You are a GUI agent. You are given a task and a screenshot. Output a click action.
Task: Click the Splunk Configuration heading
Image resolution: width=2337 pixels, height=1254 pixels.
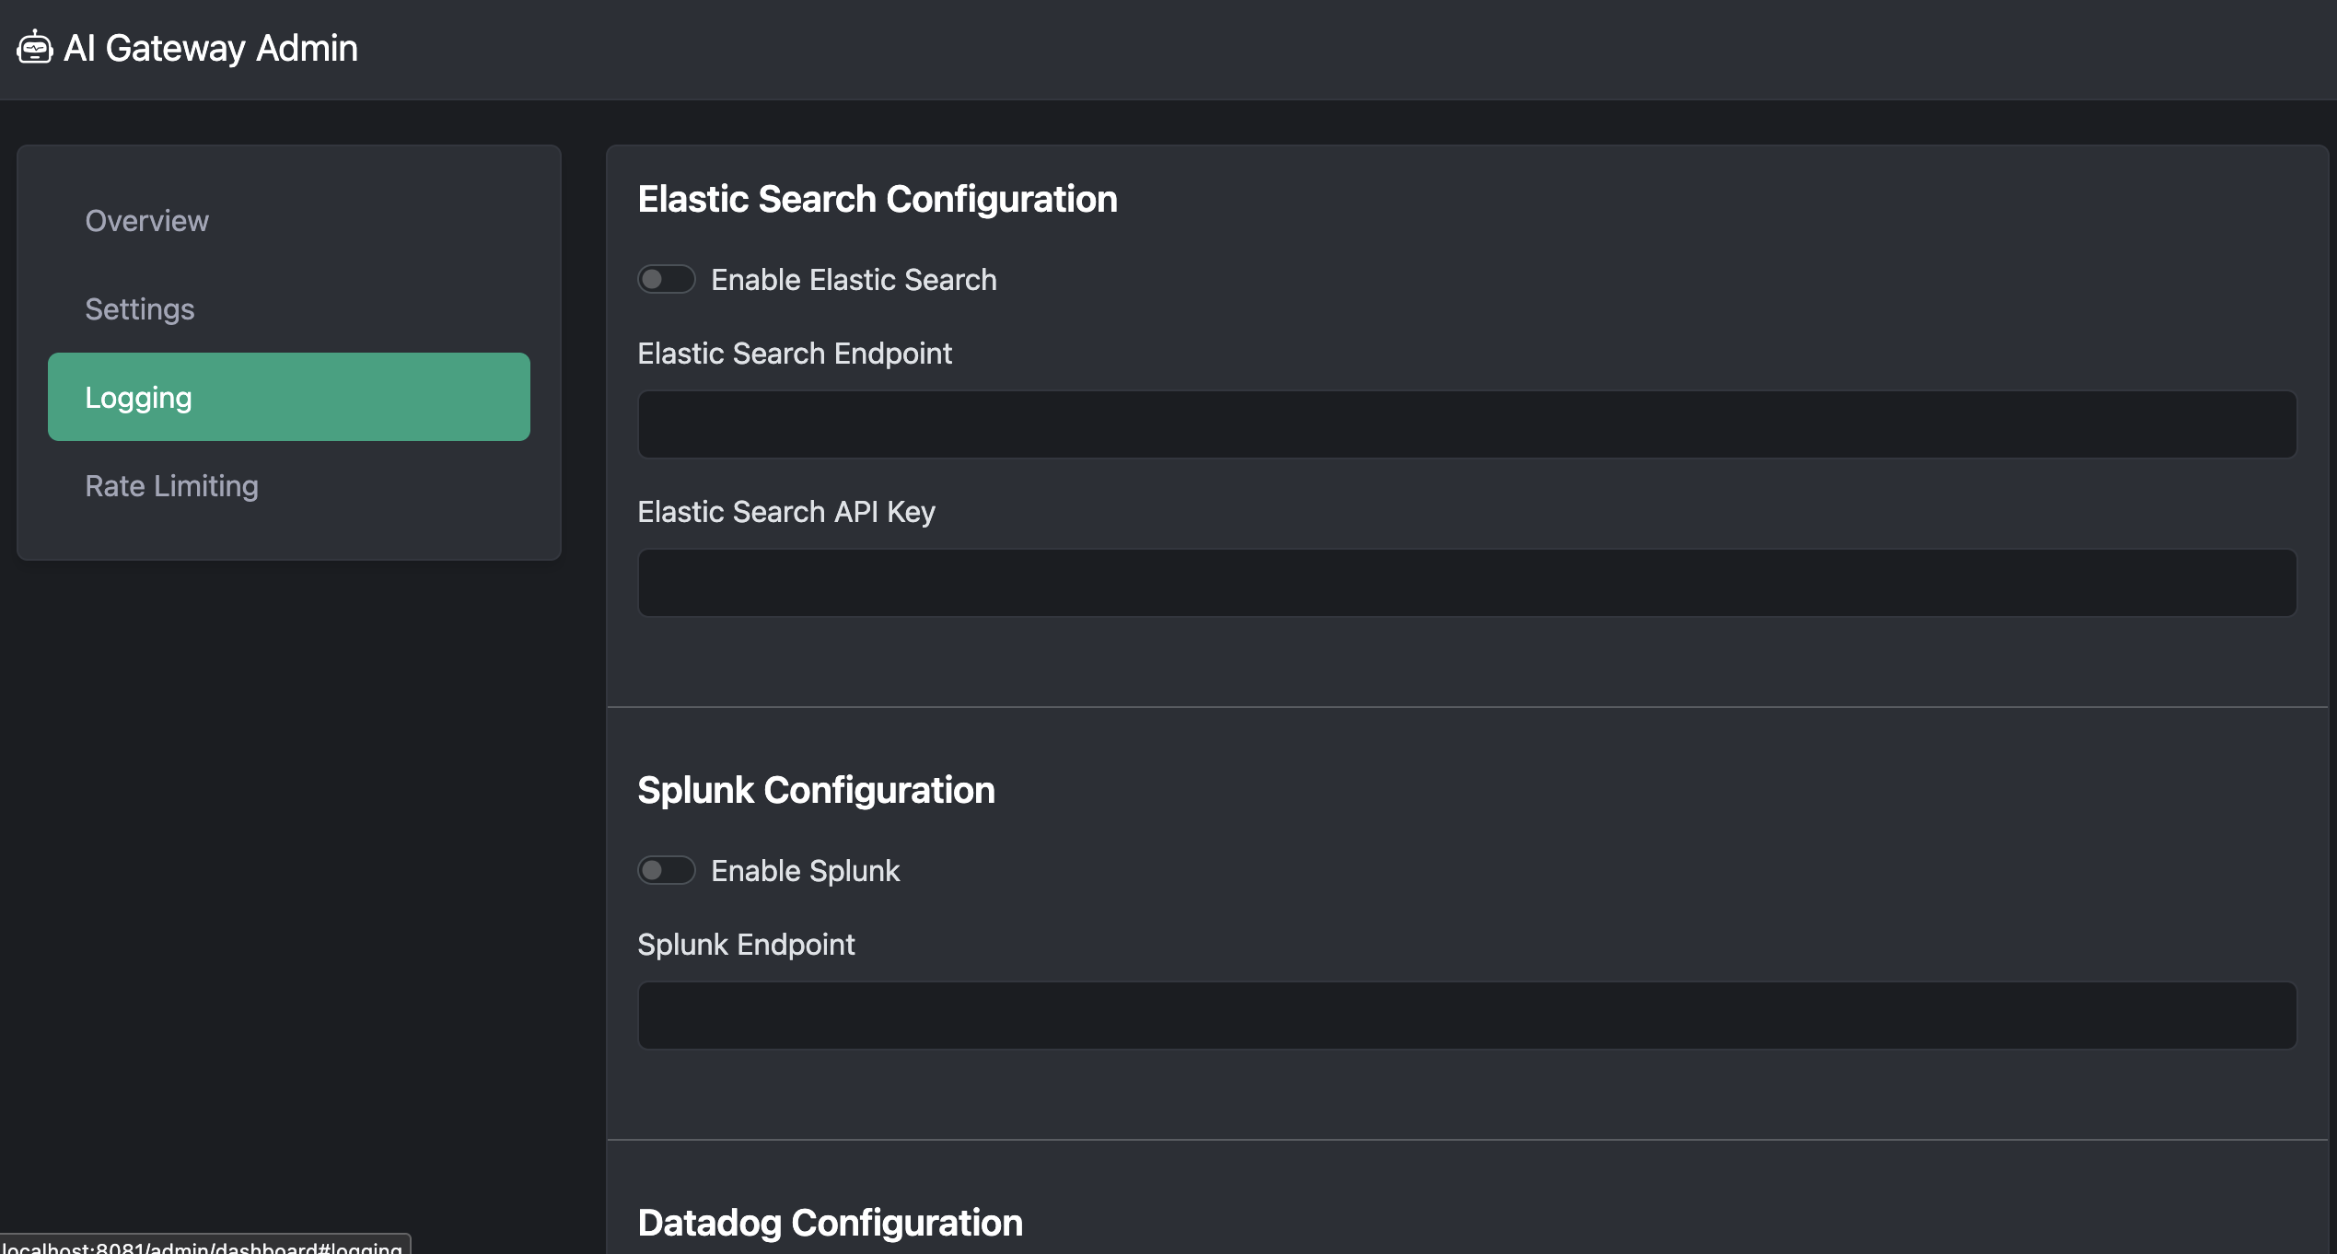[816, 790]
